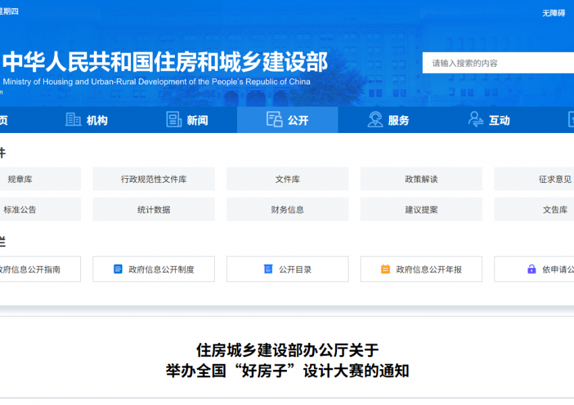The height and width of the screenshot is (405, 574).
Task: Click the 服务 person headset icon
Action: click(375, 119)
